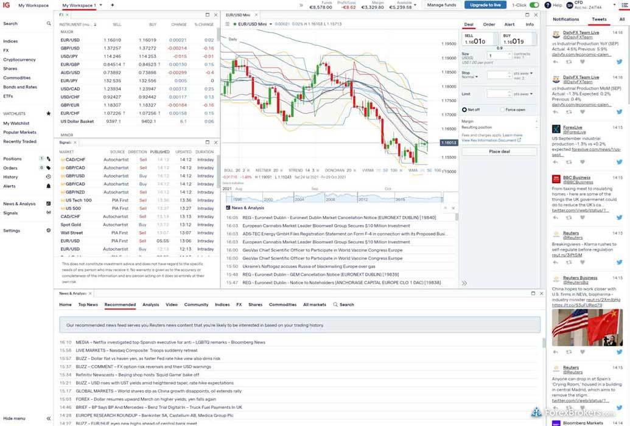Select the Force open radio button
Image resolution: width=630 pixels, height=426 pixels.
click(502, 110)
